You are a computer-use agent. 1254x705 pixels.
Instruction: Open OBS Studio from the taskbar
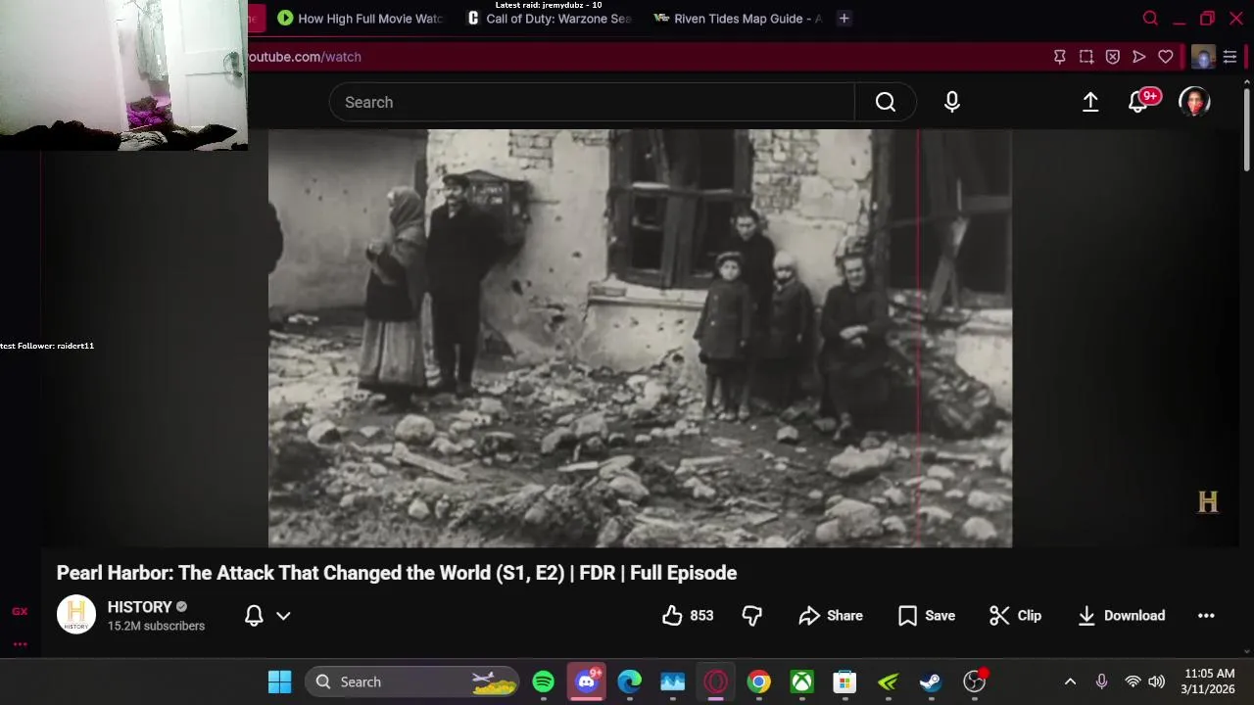(x=975, y=681)
